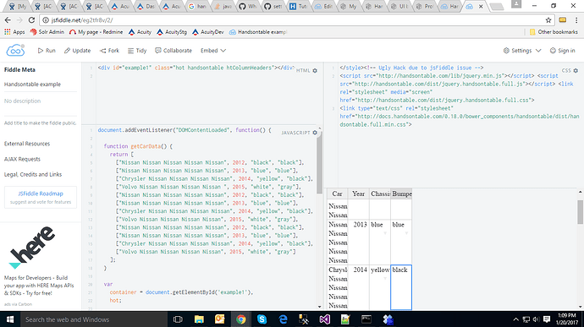Open External Resources section
Image resolution: width=584 pixels, height=327 pixels.
(x=27, y=144)
